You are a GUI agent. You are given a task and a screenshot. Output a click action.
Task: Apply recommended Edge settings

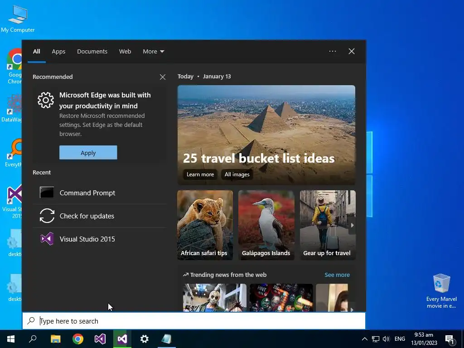tap(88, 153)
